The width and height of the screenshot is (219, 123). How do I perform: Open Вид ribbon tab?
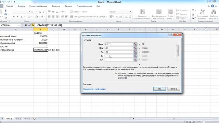pyautogui.click(x=98, y=6)
